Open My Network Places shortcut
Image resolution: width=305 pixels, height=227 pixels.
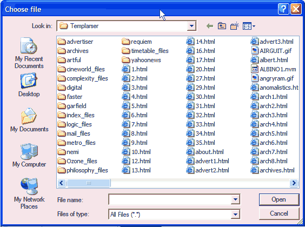(x=29, y=193)
